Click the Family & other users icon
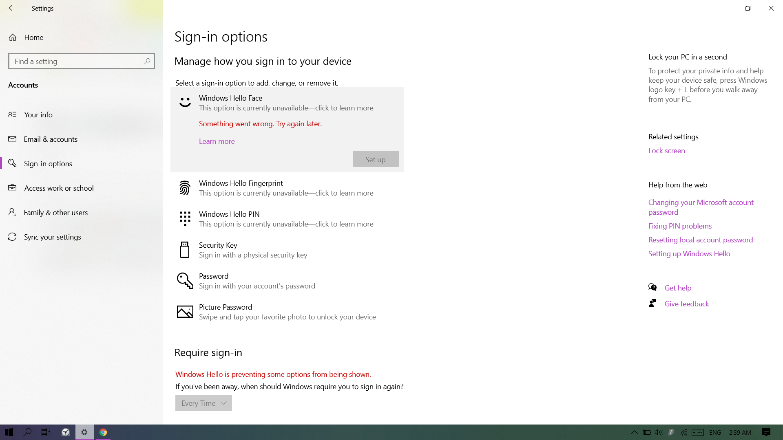This screenshot has height=440, width=783. 13,212
